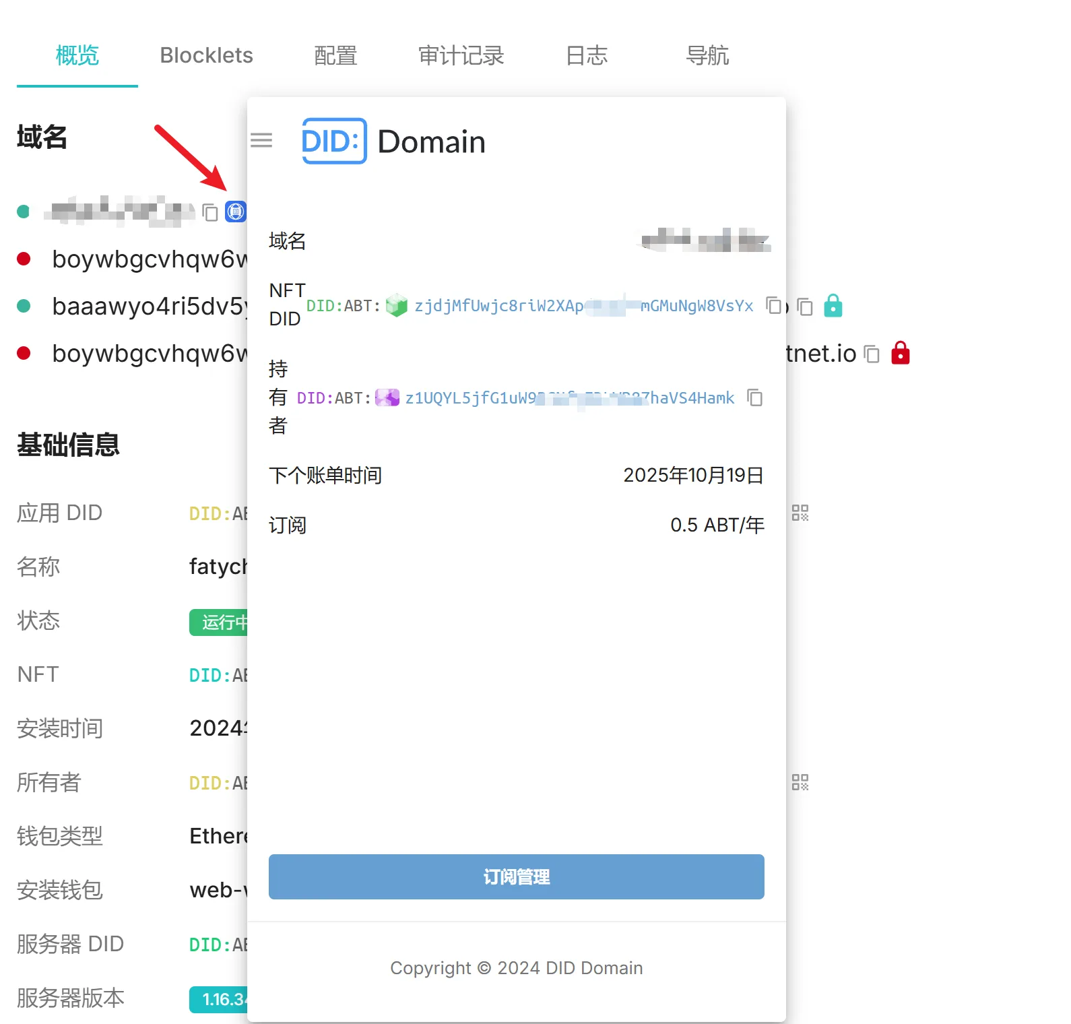
Task: Click the 所有者 label
Action: tap(49, 782)
